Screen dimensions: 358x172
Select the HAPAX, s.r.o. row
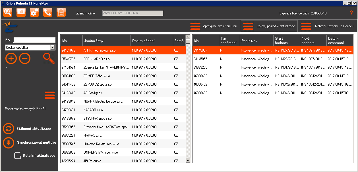123,135
